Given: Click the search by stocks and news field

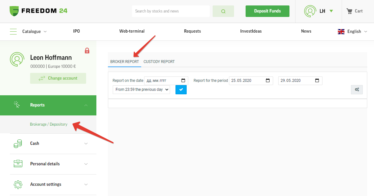Looking at the screenshot, I should 171,11.
